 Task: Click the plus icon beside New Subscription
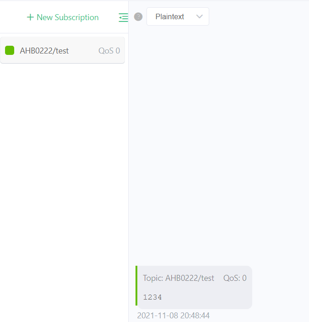click(30, 17)
